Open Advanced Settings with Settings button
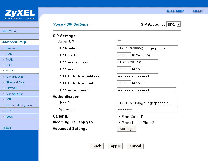Image resolution: width=208 pixels, height=161 pixels. (126, 129)
